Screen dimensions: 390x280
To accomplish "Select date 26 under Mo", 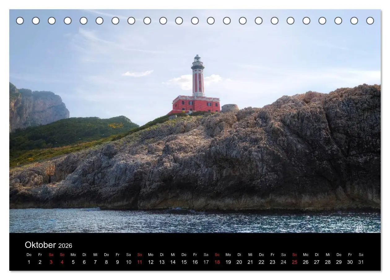I will (305, 262).
